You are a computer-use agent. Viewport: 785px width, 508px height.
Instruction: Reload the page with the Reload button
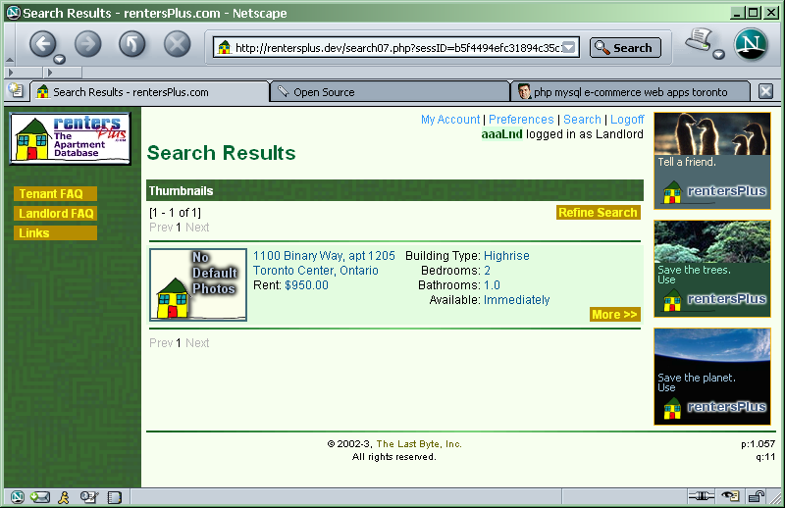click(x=132, y=44)
